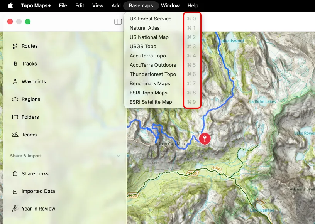The height and width of the screenshot is (224, 315).
Task: Open the Routes sidebar label
Action: pyautogui.click(x=29, y=46)
